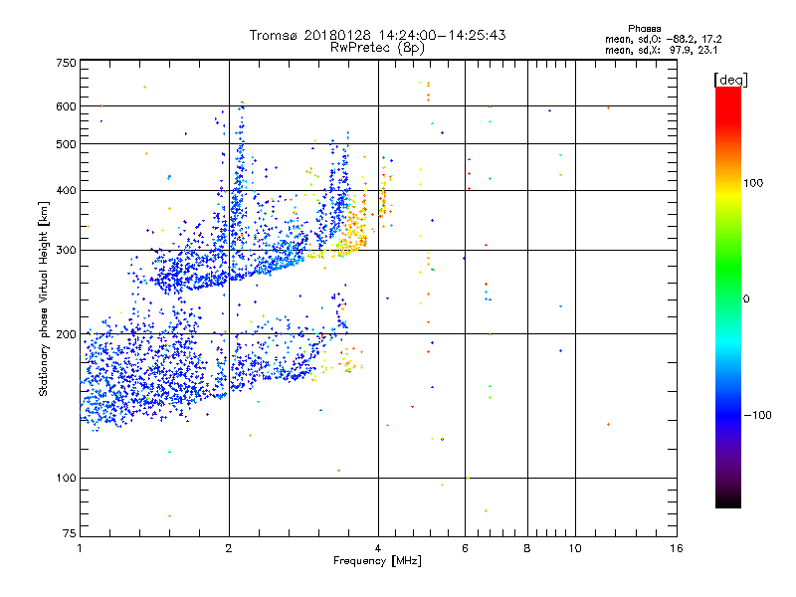Click the plot title "Tromsø 20180128 14:24:00-14:25:43"
This screenshot has width=796, height=597.
(377, 35)
